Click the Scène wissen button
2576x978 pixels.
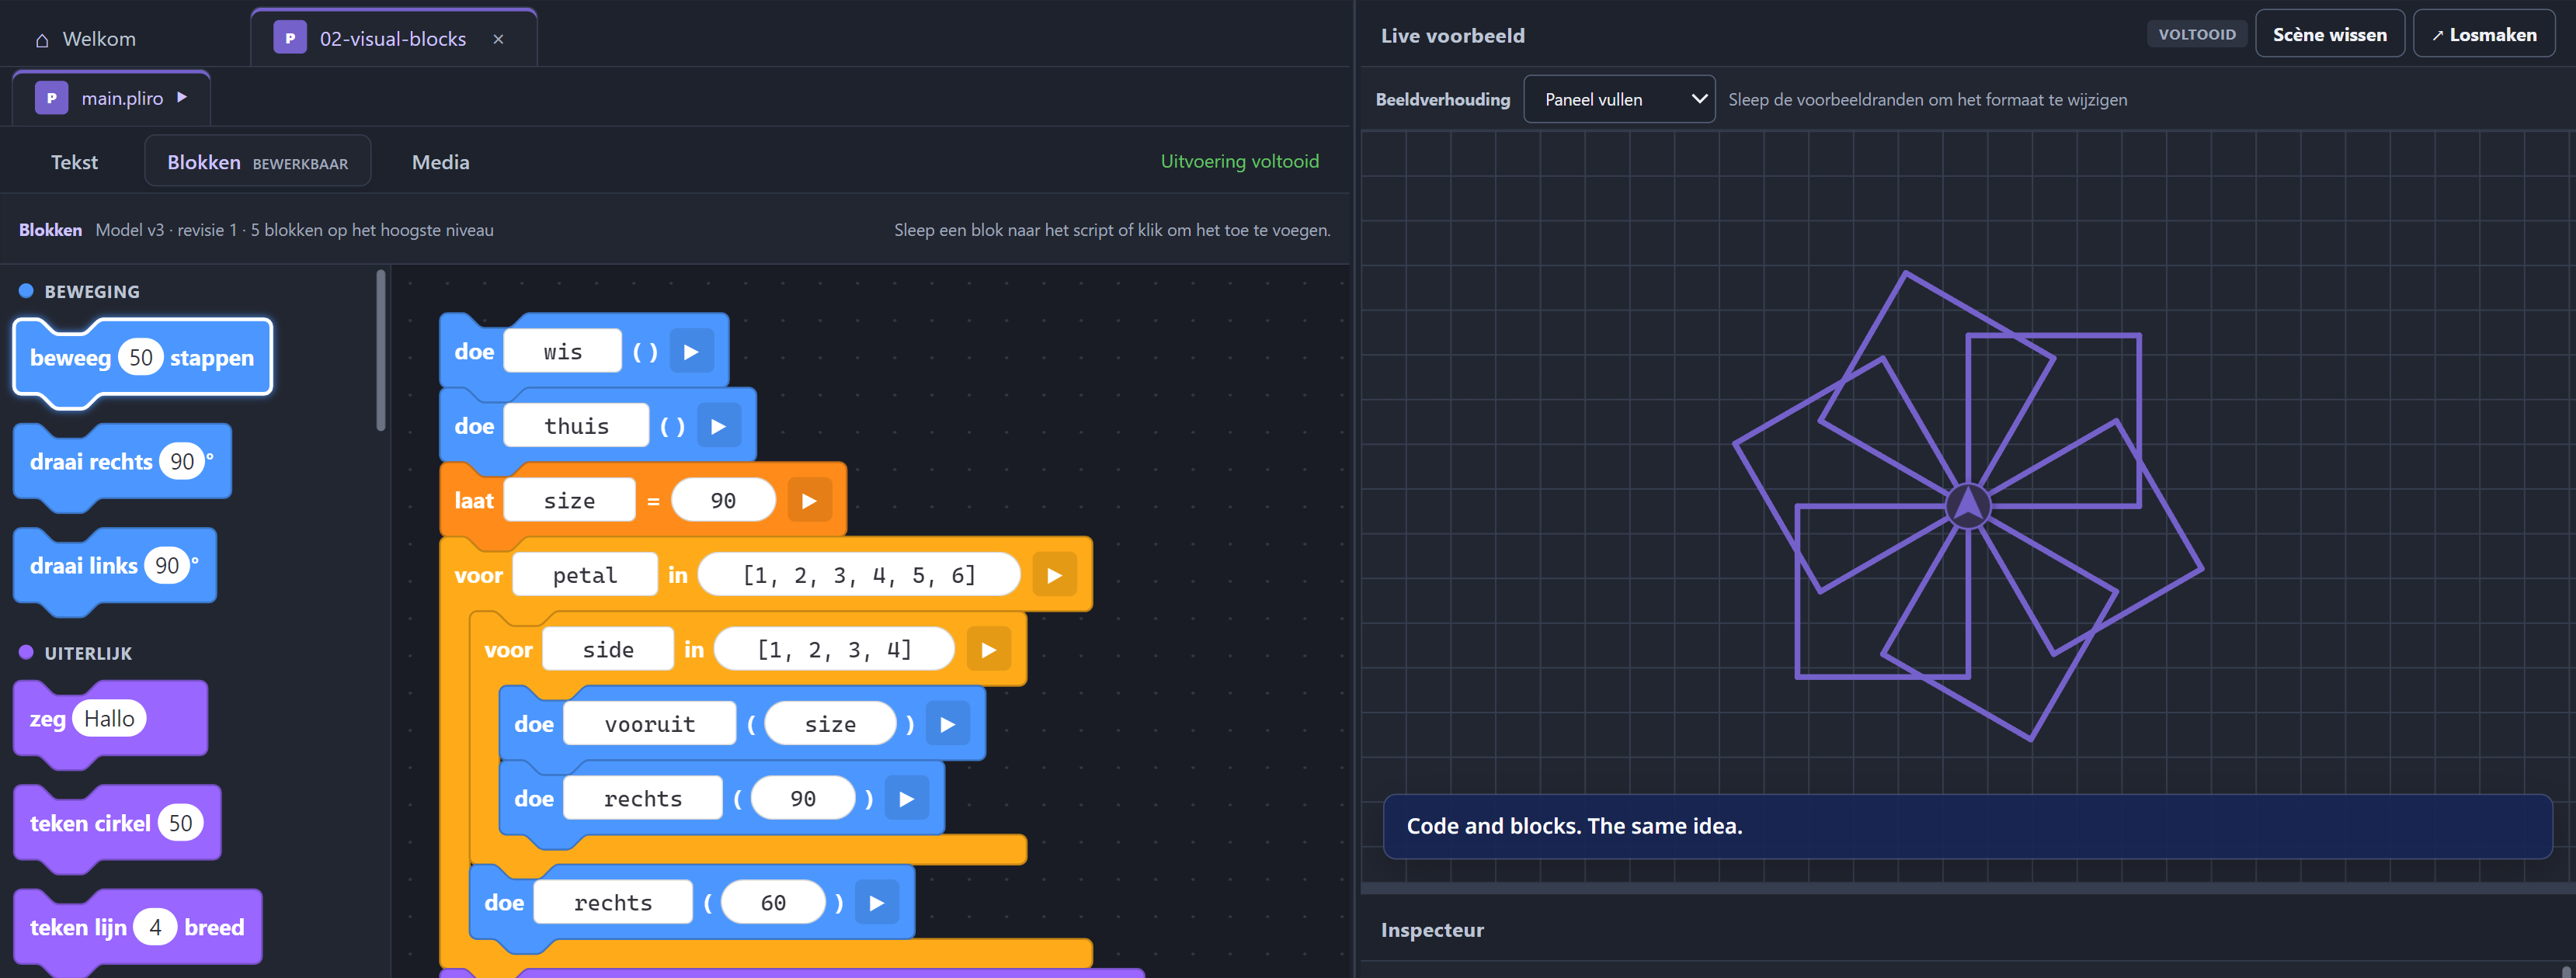pos(2329,35)
